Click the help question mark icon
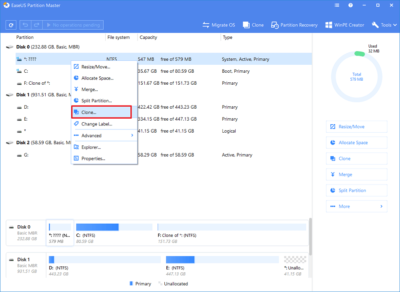Screen dimensions: 400x292 click(x=350, y=6)
